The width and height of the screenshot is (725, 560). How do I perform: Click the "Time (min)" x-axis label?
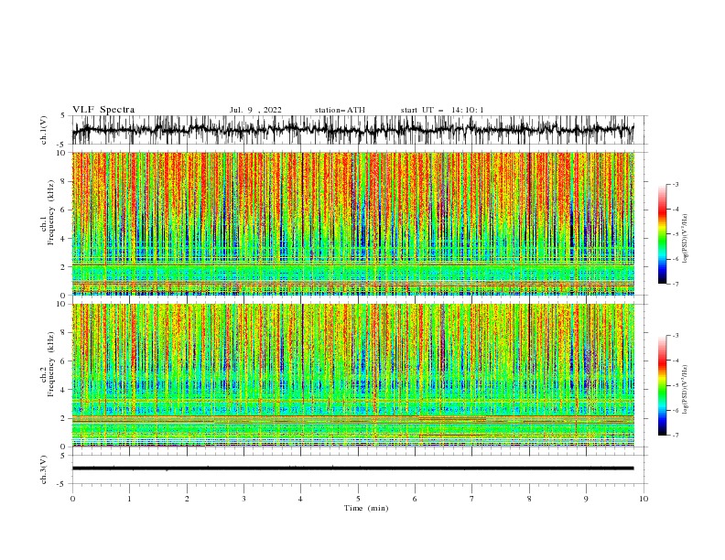click(366, 508)
